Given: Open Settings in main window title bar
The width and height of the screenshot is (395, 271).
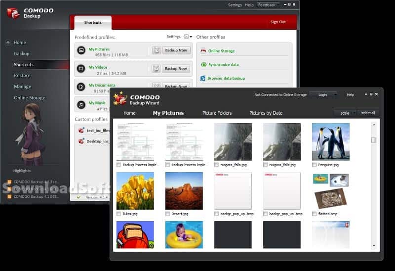Looking at the screenshot, I should 235,5.
